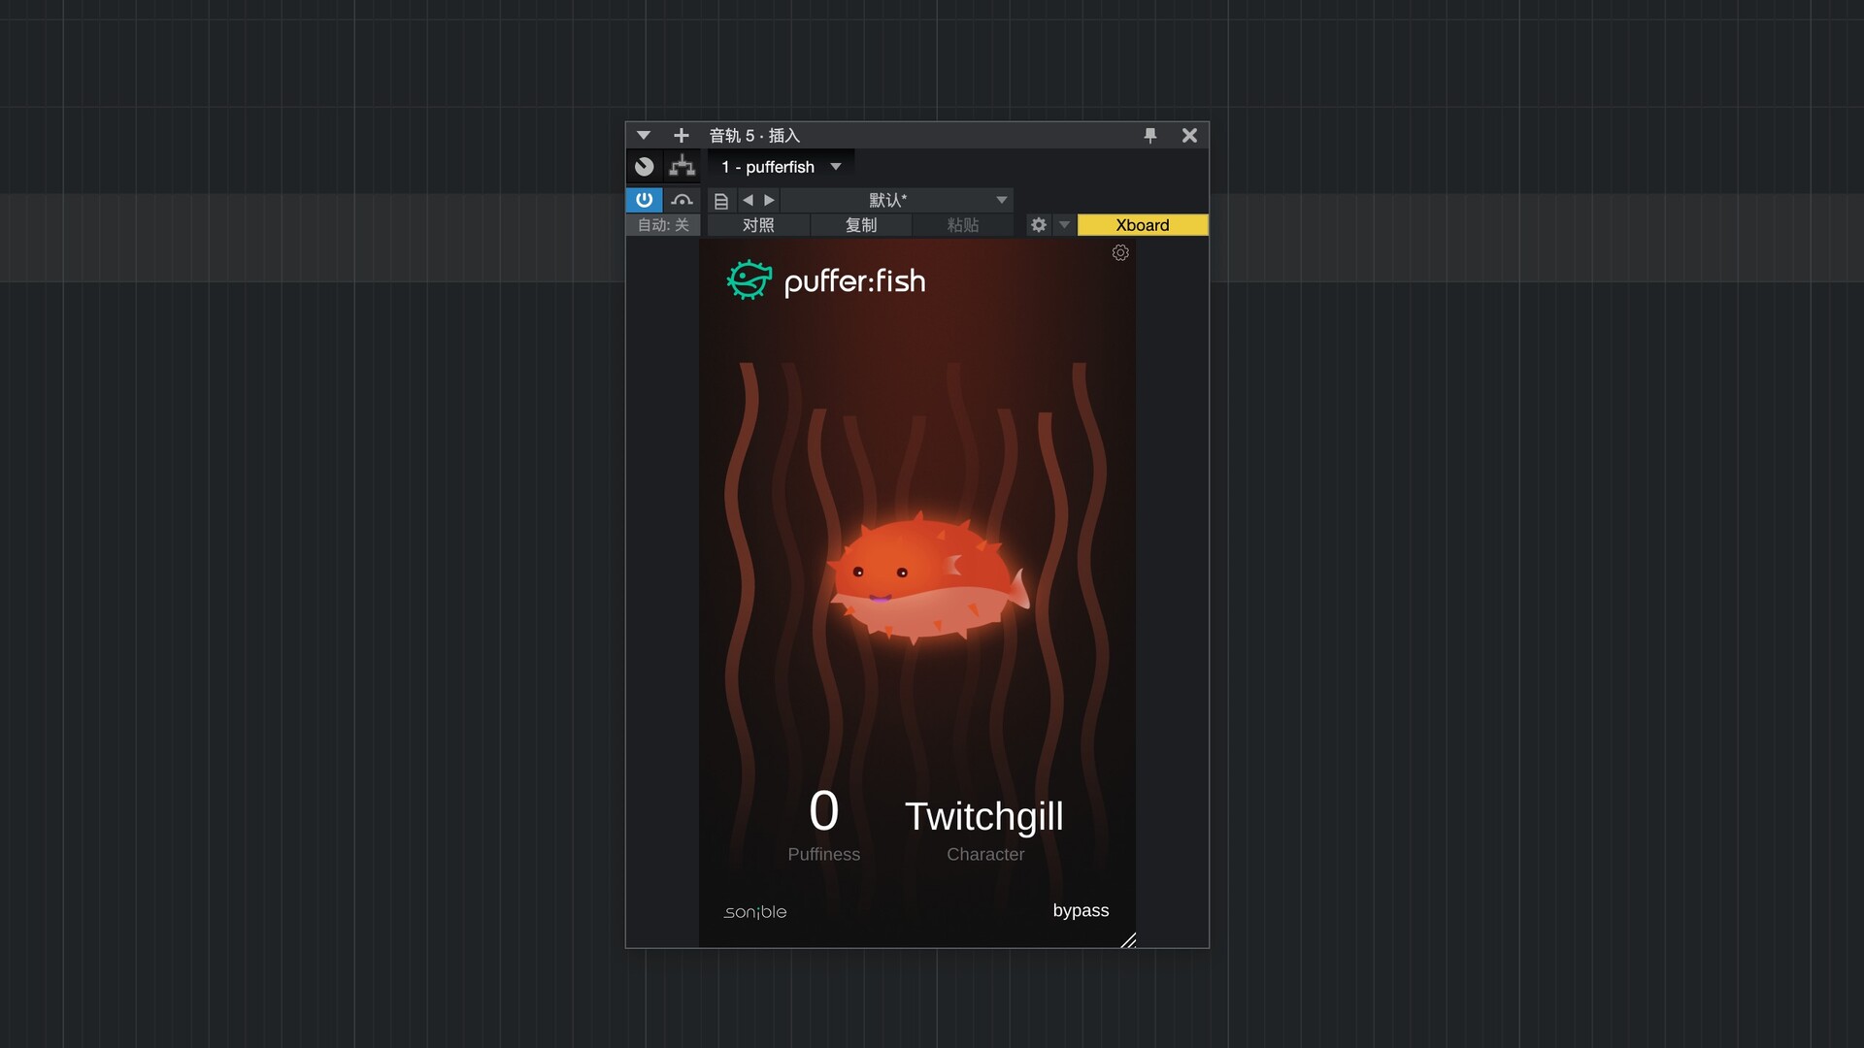Toggle plugin bypass
The height and width of the screenshot is (1048, 1864).
1081,910
